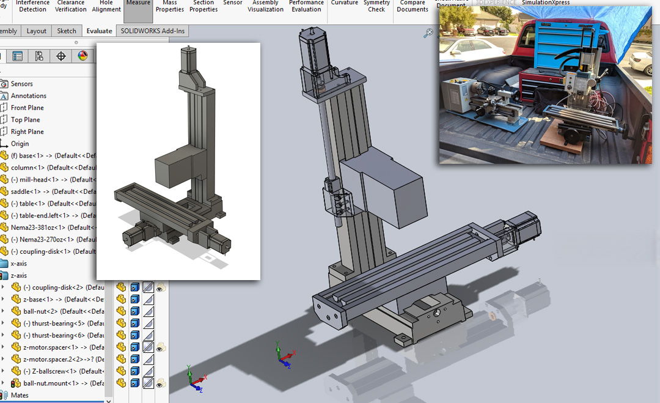The width and height of the screenshot is (660, 403).
Task: Click the zoom search magnifier icon in viewport
Action: click(428, 33)
